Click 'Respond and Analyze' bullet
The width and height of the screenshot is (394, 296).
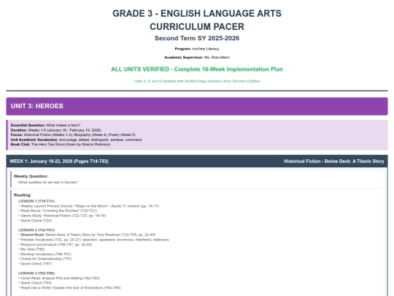pos(55,244)
